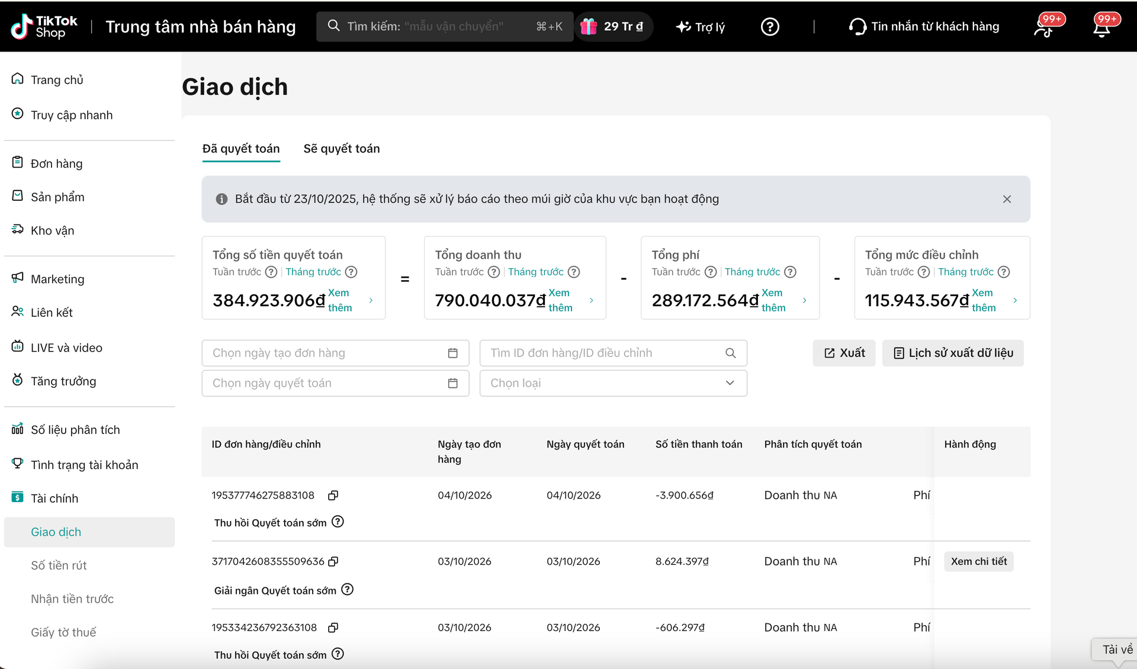Click Tìm ID đơn hàng/ID điều chỉnh search field

(x=613, y=353)
